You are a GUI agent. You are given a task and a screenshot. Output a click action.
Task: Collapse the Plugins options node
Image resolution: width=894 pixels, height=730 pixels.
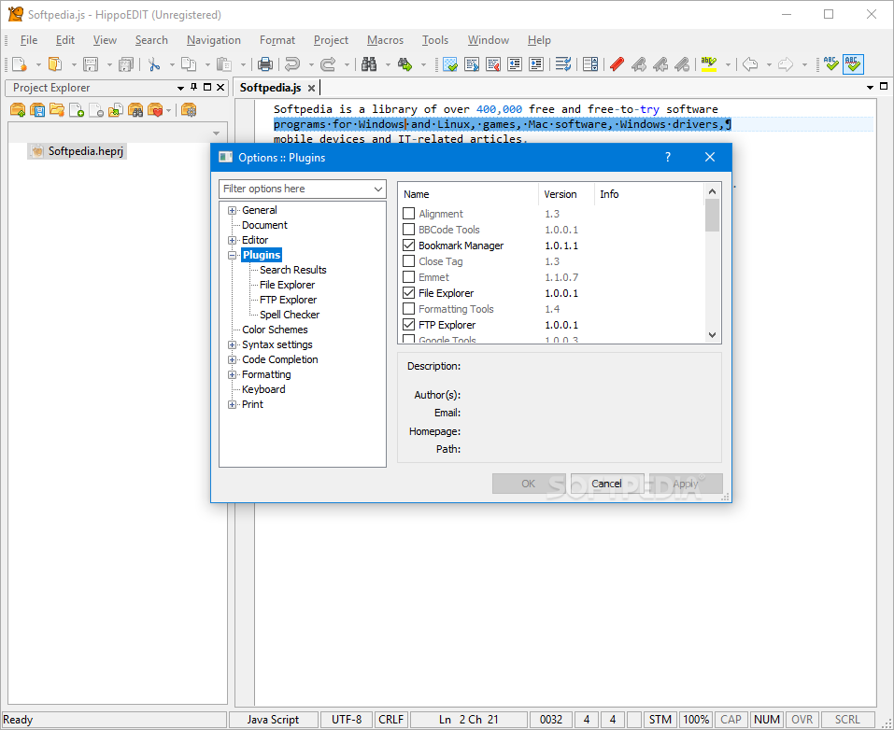[x=232, y=255]
